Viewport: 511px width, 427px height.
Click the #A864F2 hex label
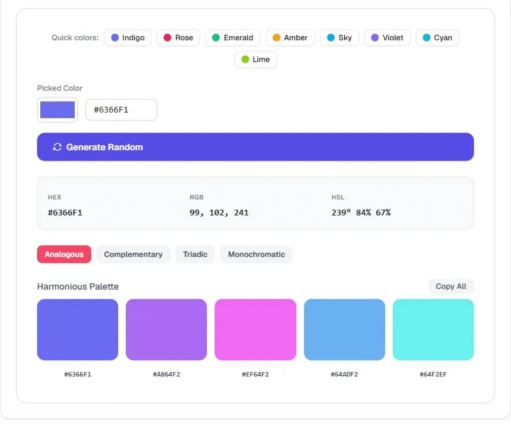[167, 375]
